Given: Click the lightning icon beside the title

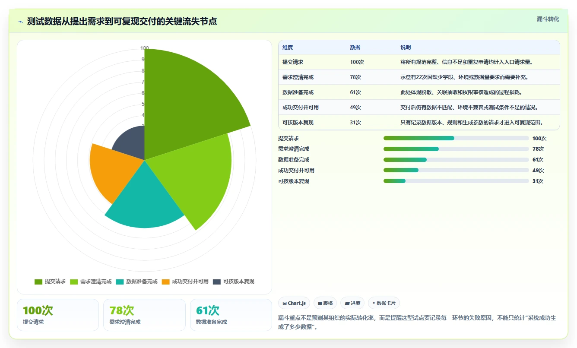Looking at the screenshot, I should click(21, 21).
